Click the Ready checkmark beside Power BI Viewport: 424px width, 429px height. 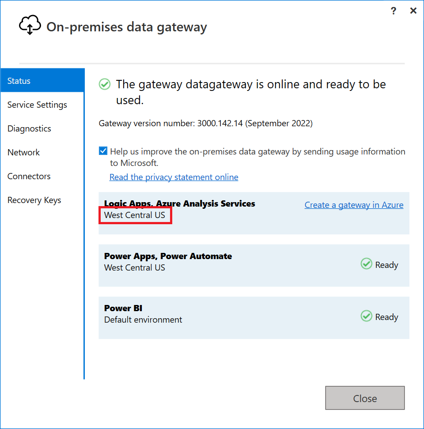coord(366,316)
